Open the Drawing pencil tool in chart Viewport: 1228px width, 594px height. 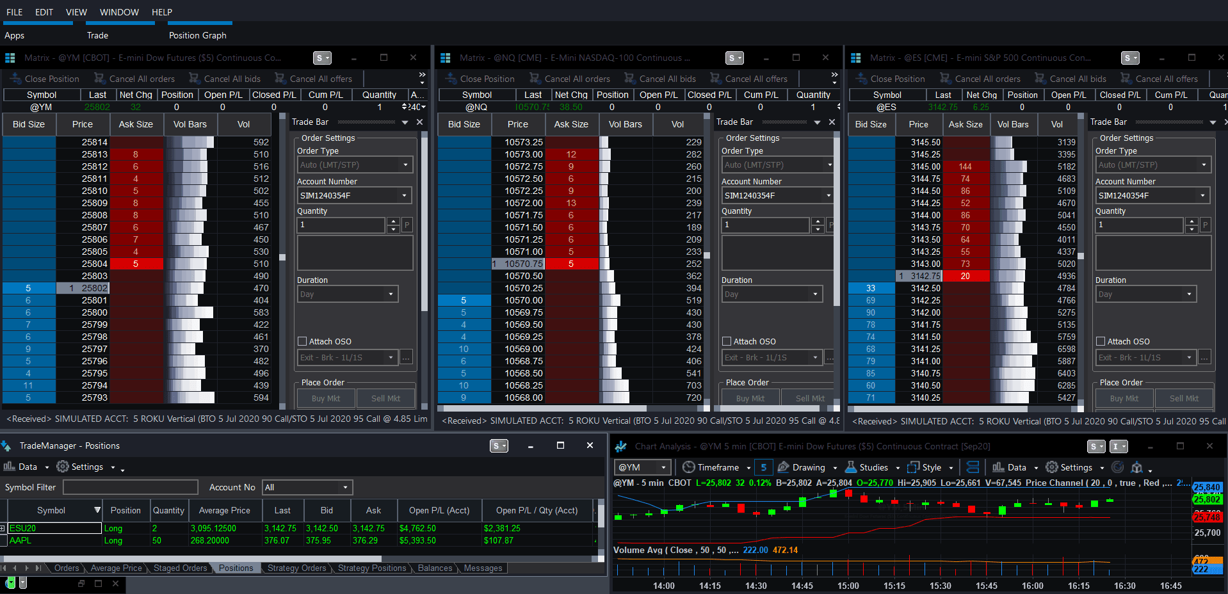point(784,467)
